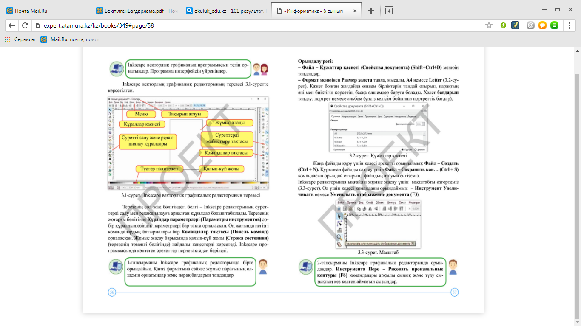Click the 'Құралдар қасиеті' label in figure
Image resolution: width=581 pixels, height=326 pixels.
click(x=142, y=124)
